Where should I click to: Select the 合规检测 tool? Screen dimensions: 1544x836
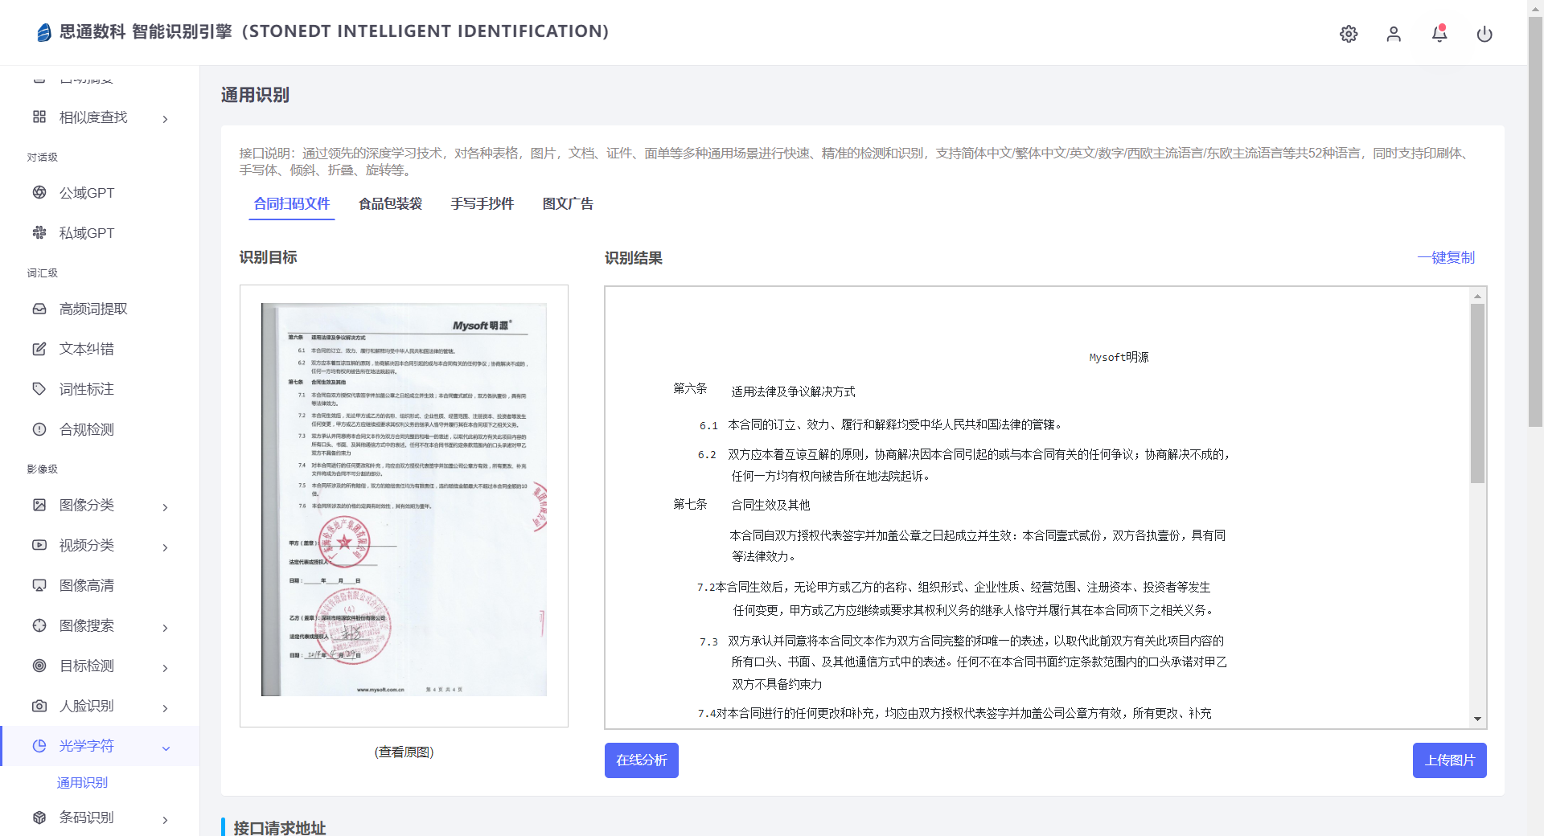click(x=86, y=428)
